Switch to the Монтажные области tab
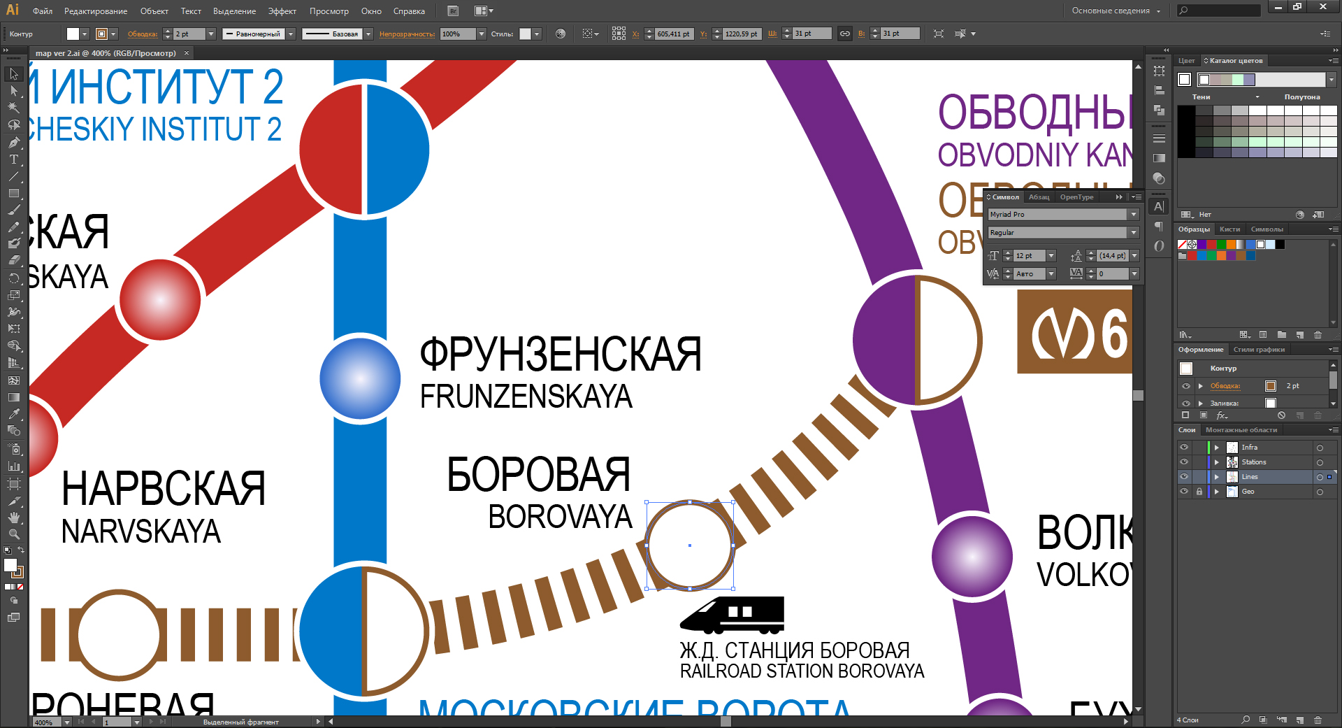This screenshot has height=728, width=1342. [1241, 430]
